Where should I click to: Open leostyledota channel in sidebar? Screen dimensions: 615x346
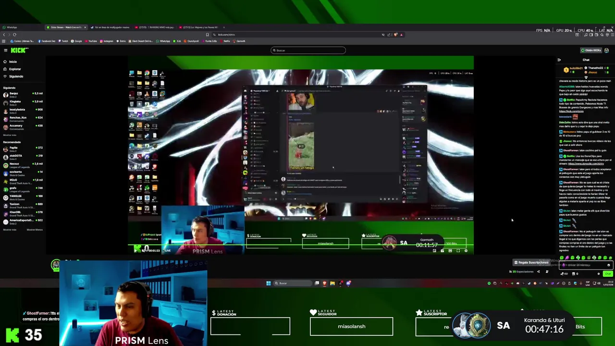[23, 111]
